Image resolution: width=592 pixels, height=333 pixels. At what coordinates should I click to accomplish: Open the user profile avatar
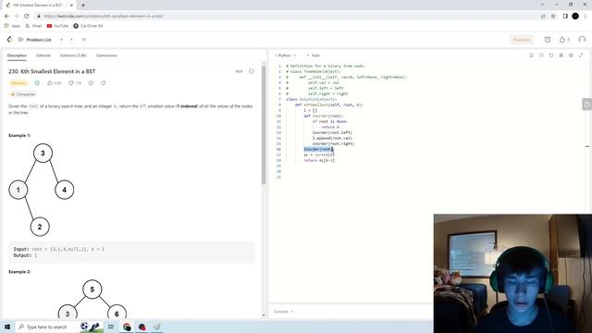[x=582, y=40]
